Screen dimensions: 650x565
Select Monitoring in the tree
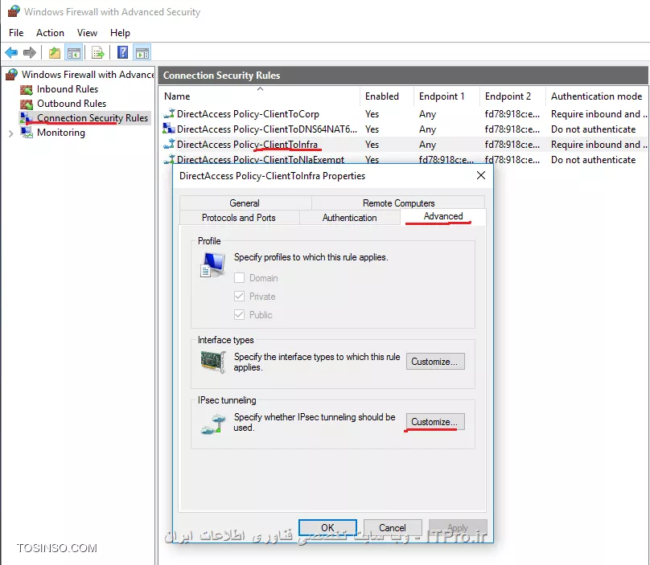tap(61, 133)
